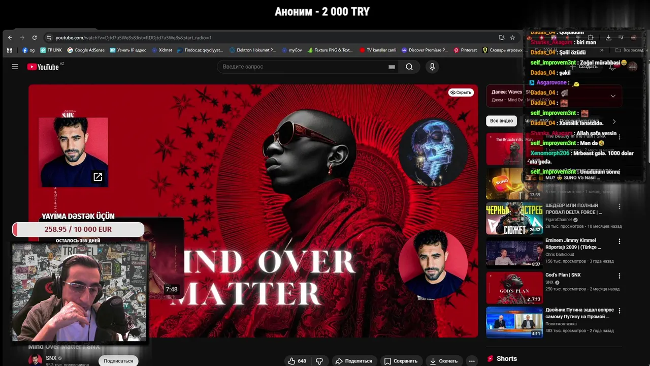Reload the YouTube page
This screenshot has width=650, height=366.
[x=35, y=38]
